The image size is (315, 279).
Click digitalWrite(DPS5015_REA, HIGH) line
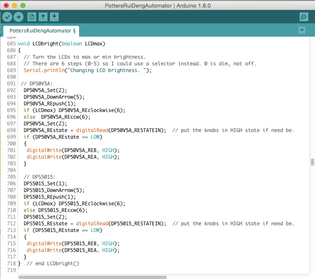click(73, 250)
